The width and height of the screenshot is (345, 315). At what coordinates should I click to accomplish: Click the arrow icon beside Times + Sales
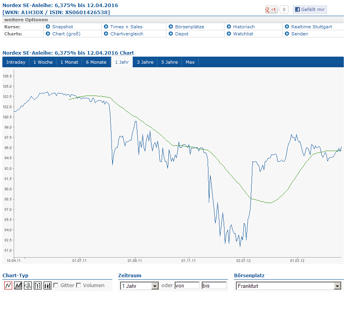106,27
